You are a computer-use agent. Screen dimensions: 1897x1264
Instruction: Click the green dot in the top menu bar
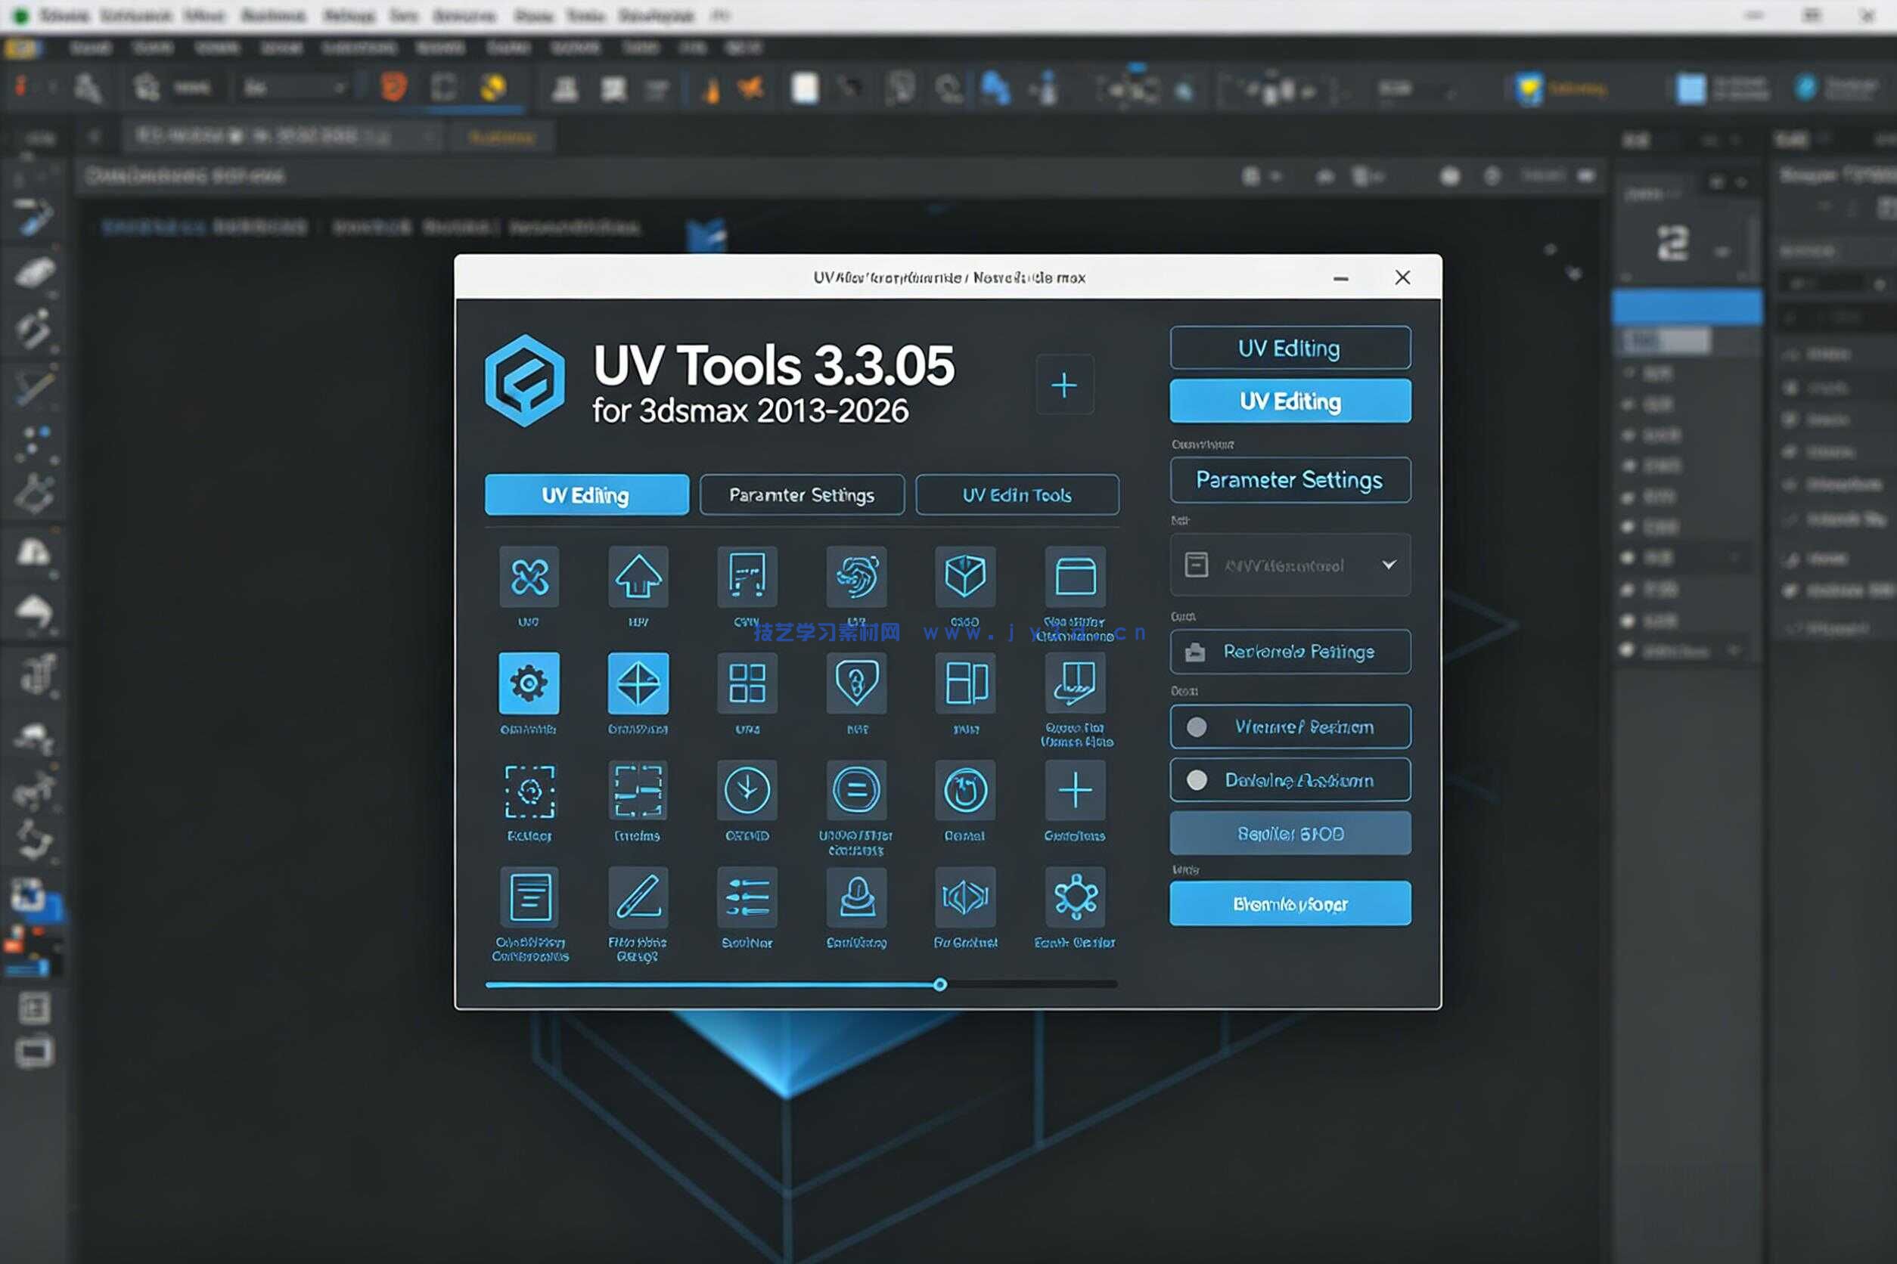[21, 15]
